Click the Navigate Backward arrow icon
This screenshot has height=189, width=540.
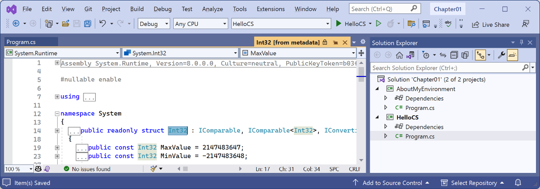click(16, 24)
